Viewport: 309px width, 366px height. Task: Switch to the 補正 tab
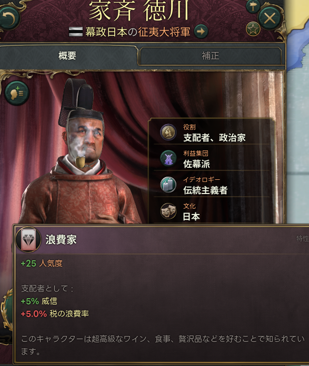[211, 56]
